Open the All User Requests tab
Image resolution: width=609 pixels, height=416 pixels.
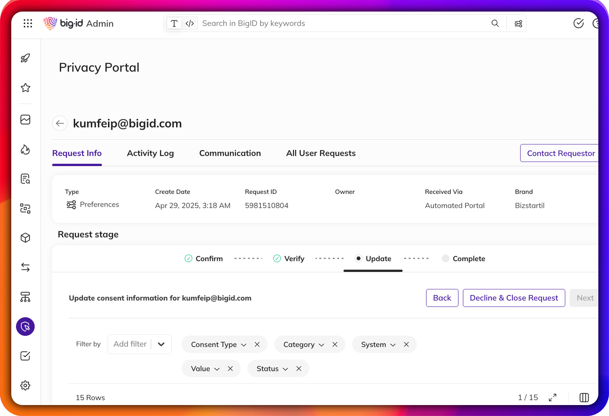tap(321, 153)
